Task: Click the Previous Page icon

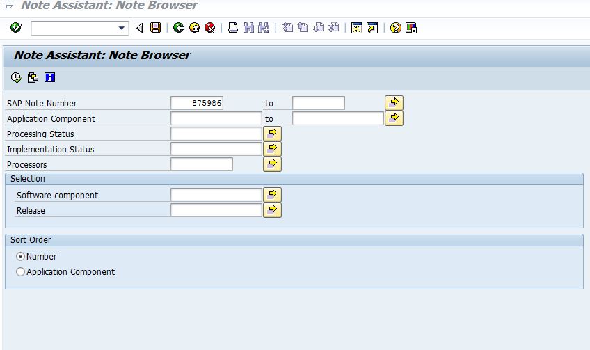Action: (303, 28)
